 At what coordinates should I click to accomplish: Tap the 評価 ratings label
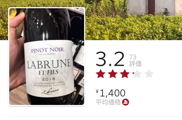click(135, 64)
